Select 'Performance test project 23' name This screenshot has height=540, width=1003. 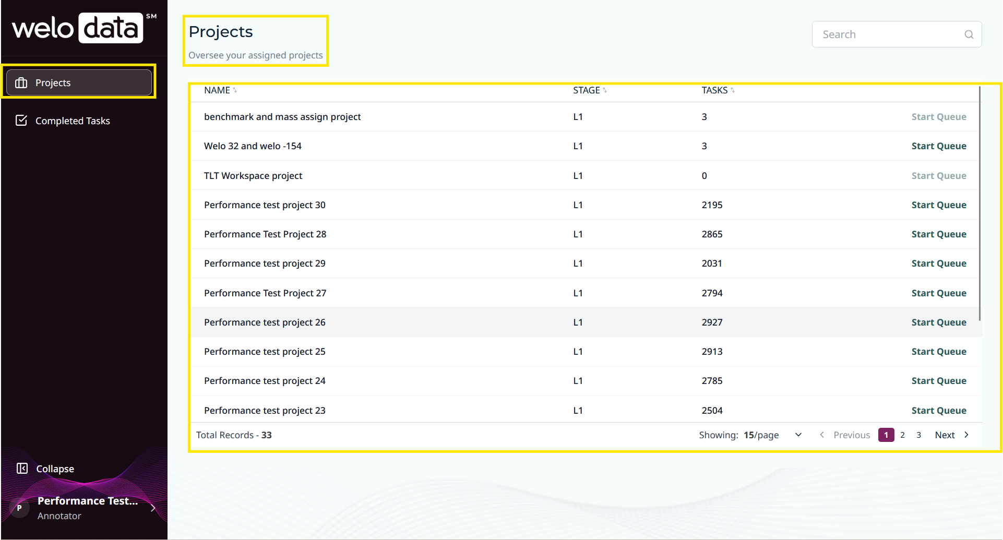tap(265, 411)
